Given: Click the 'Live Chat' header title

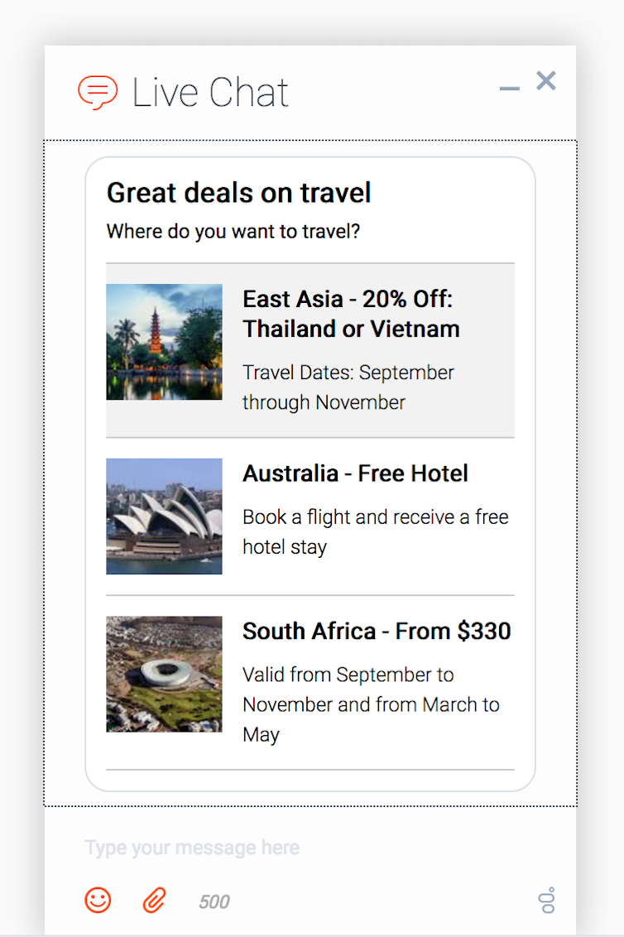Looking at the screenshot, I should (210, 93).
